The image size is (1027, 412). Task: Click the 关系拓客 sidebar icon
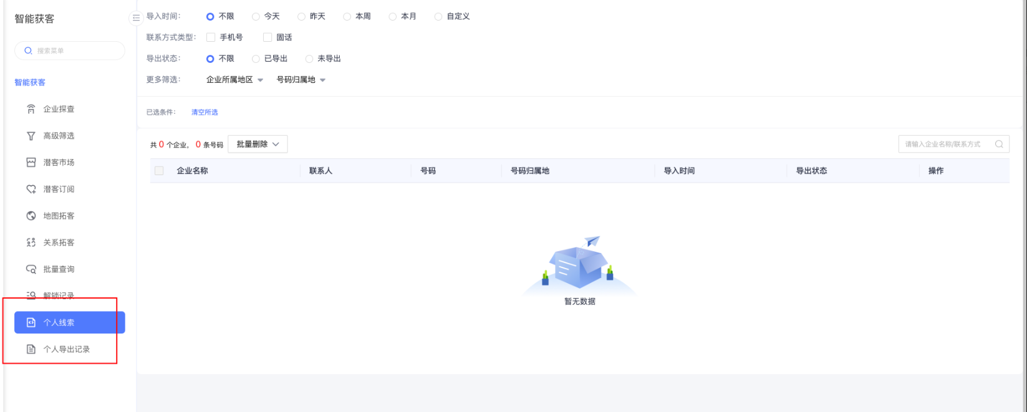click(x=31, y=243)
